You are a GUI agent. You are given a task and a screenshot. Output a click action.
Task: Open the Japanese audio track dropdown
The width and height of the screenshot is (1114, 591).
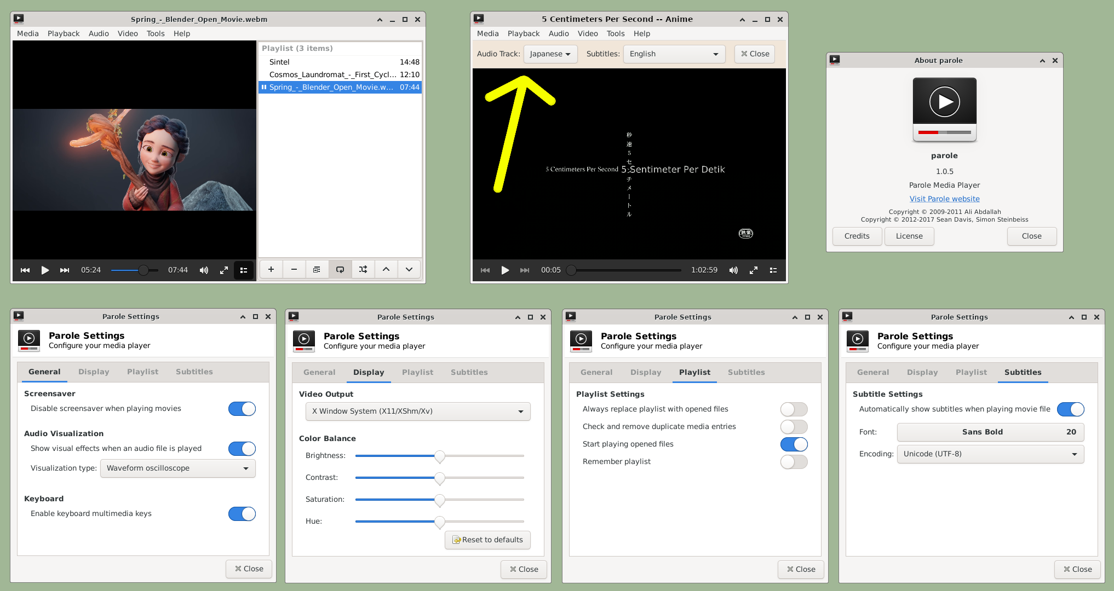[x=550, y=54]
